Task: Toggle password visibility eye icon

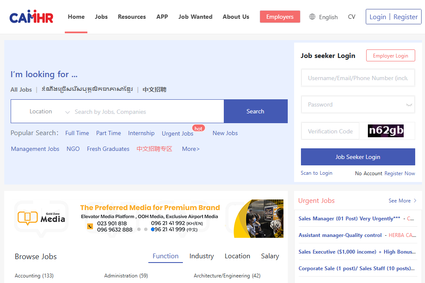Action: click(409, 105)
